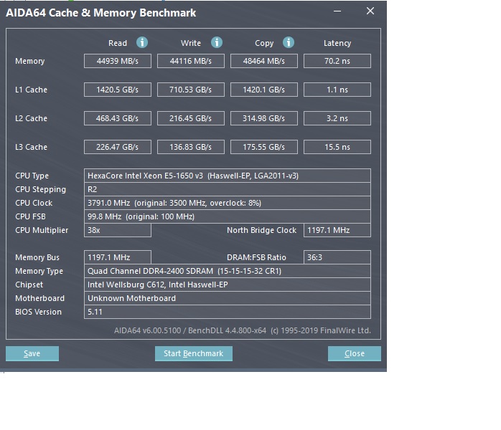Click the CPU Multiplier 38x field
The width and height of the screenshot is (501, 430).
pos(118,230)
